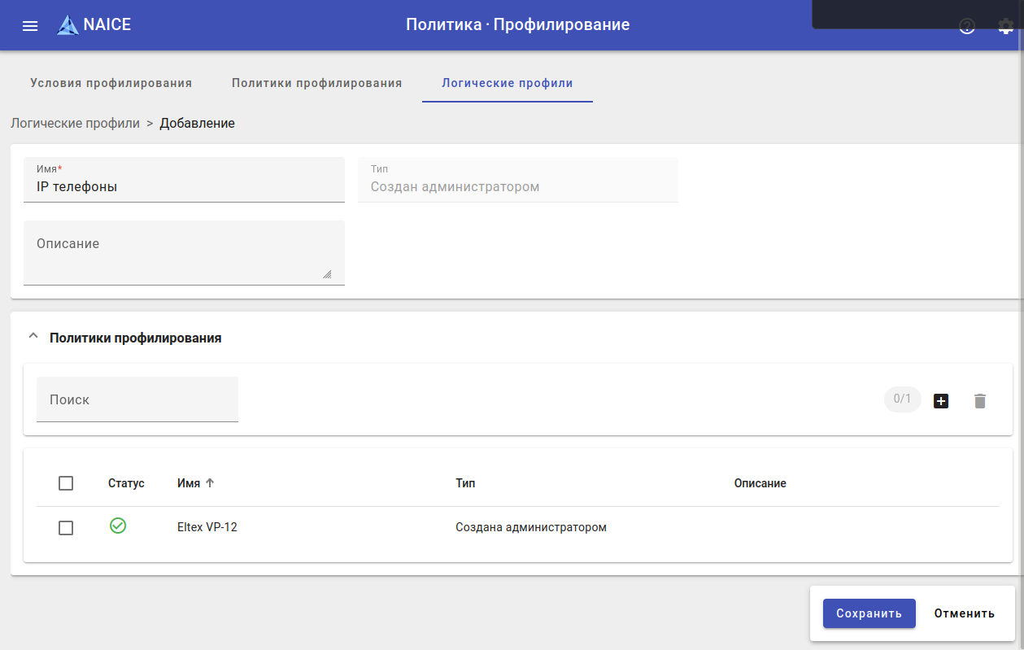Click the Отменить button
The image size is (1024, 650).
coord(965,613)
